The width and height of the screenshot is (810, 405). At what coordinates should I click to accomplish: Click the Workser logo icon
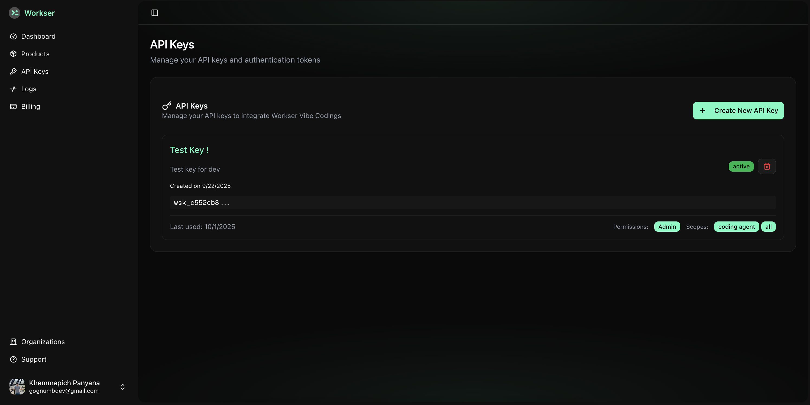tap(14, 13)
